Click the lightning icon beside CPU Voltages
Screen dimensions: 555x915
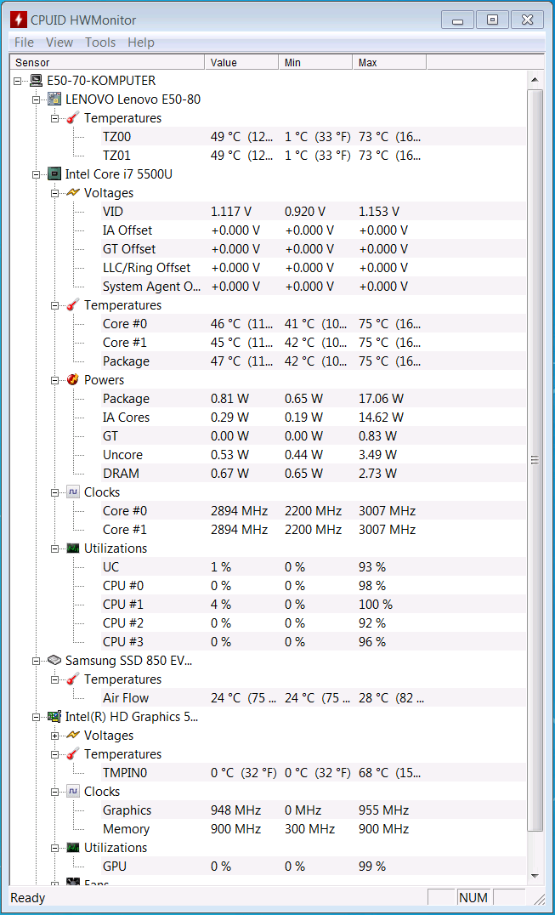[x=73, y=192]
